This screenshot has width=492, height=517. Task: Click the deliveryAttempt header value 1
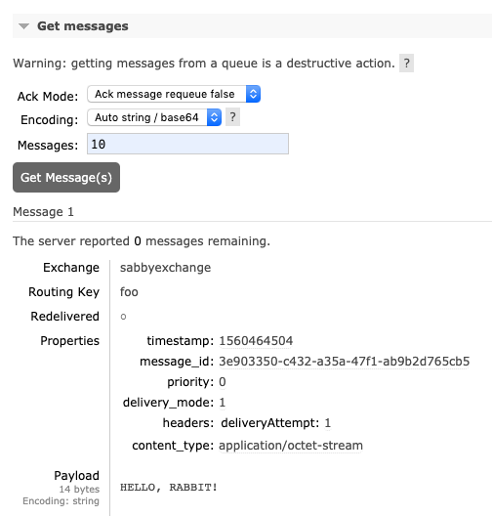(x=328, y=423)
